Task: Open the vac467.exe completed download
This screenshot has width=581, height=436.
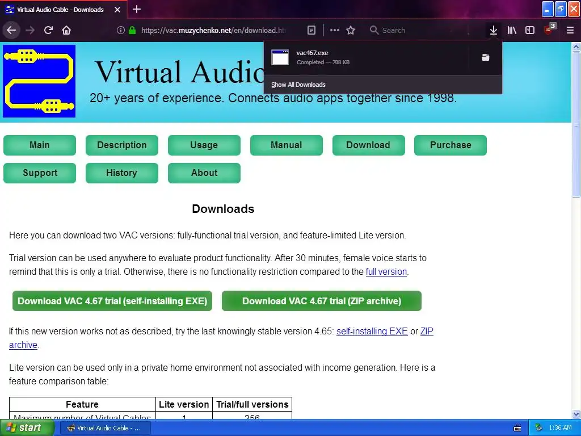Action: (x=366, y=57)
